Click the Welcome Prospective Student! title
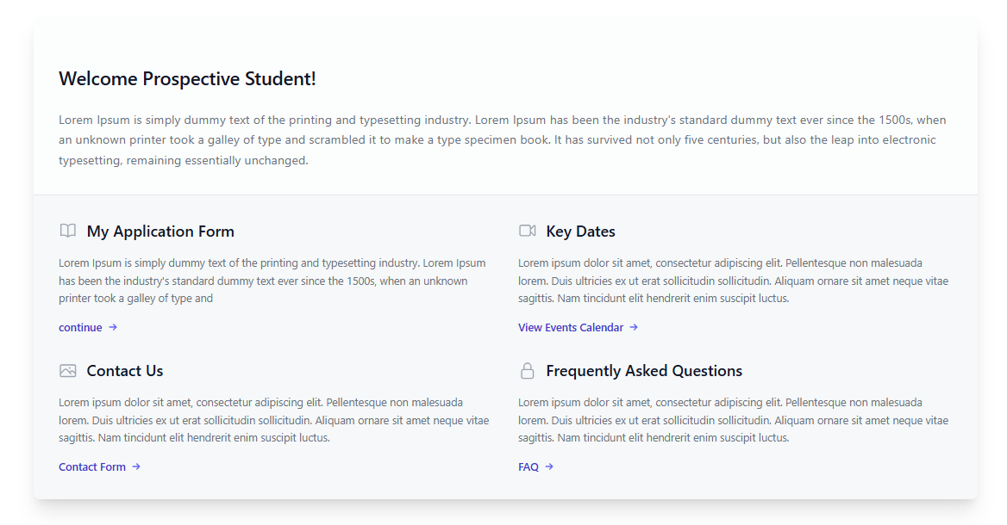 pos(187,79)
